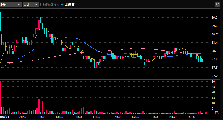Click the 13:30 time axis label
The height and width of the screenshot is (120, 223).
click(x=135, y=117)
